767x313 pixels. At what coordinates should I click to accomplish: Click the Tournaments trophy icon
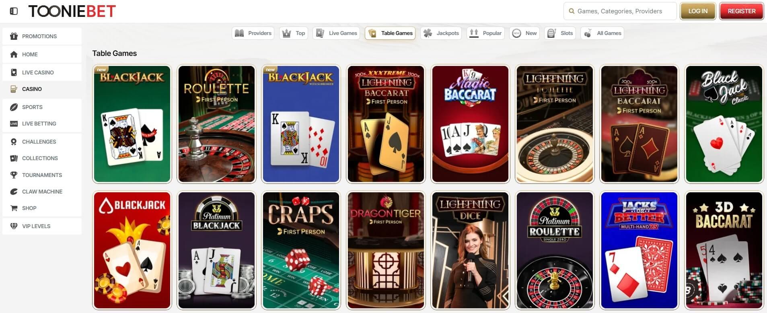[x=14, y=175]
